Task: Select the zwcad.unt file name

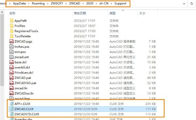Action: (x=22, y=57)
